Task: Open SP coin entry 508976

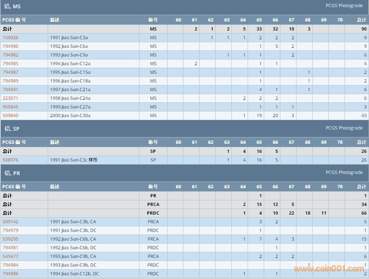Action: 11,160
